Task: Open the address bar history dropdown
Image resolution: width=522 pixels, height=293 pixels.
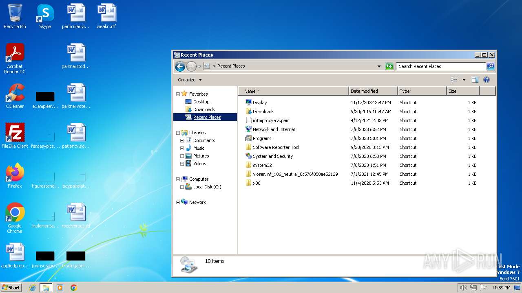Action: (379, 66)
